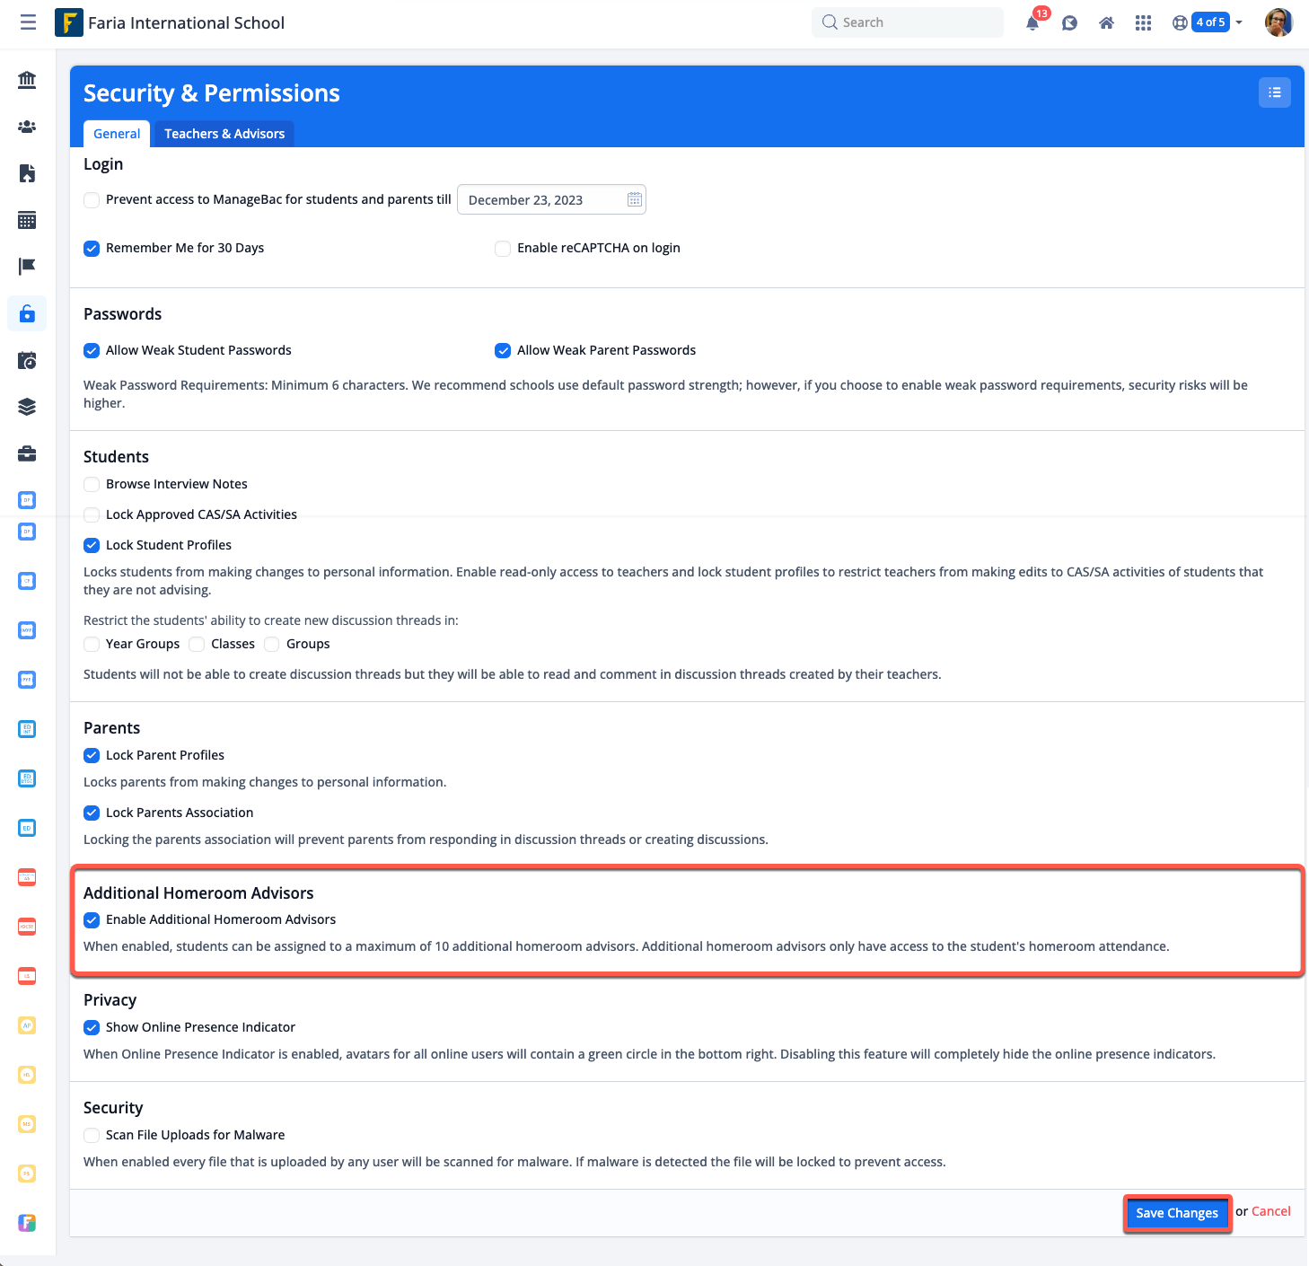The image size is (1309, 1266).
Task: Open the messages chat icon
Action: [x=1069, y=23]
